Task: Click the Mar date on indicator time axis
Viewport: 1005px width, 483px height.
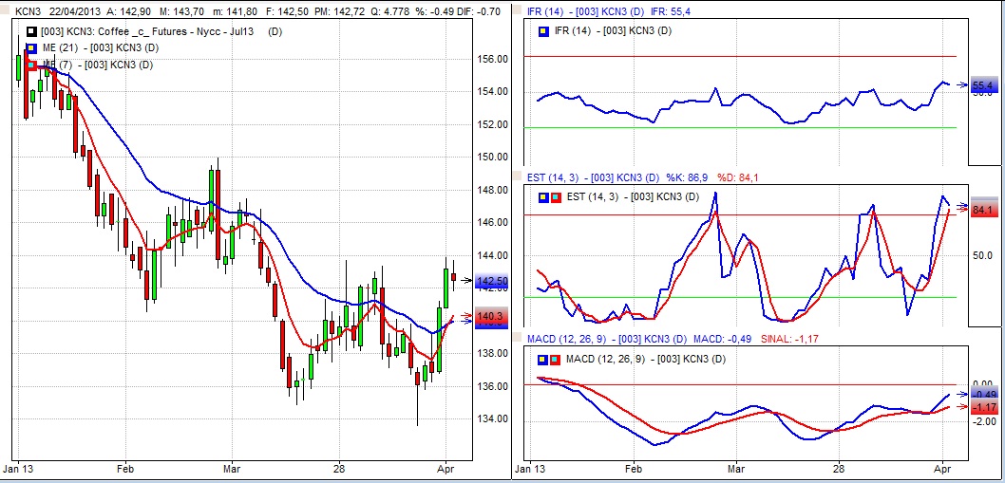Action: pos(736,469)
